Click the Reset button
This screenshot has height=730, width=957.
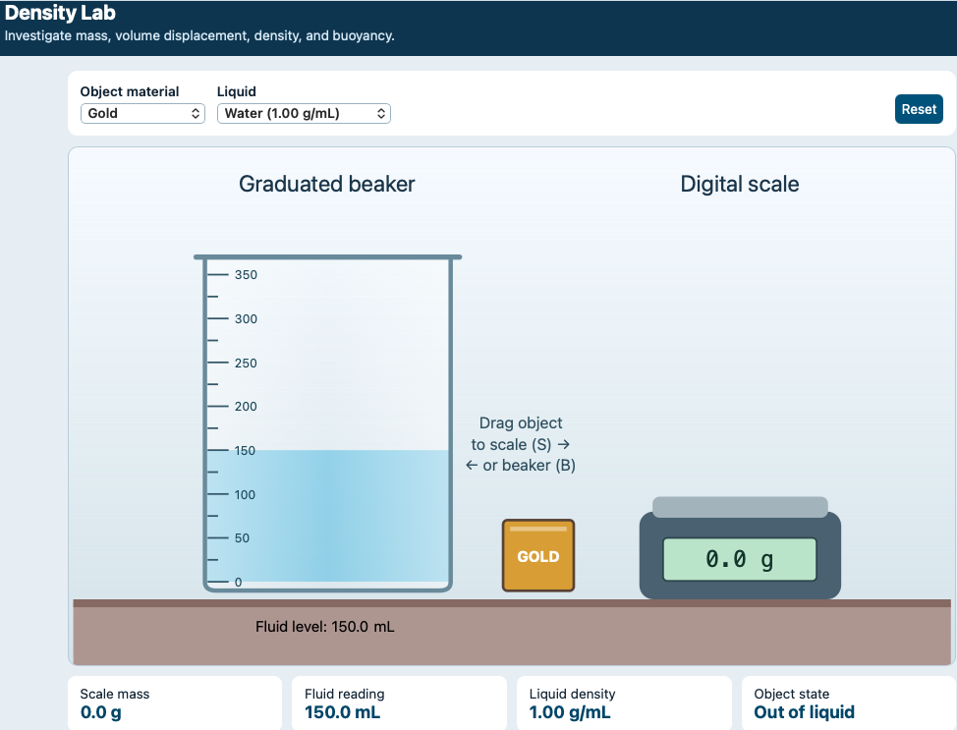coord(919,109)
